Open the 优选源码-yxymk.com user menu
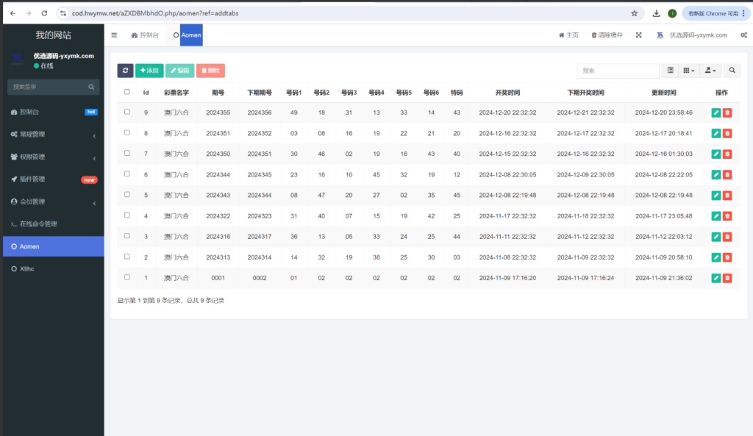The image size is (753, 436). [692, 35]
